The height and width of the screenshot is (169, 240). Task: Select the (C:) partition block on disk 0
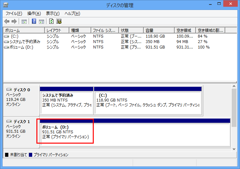(x=148, y=102)
